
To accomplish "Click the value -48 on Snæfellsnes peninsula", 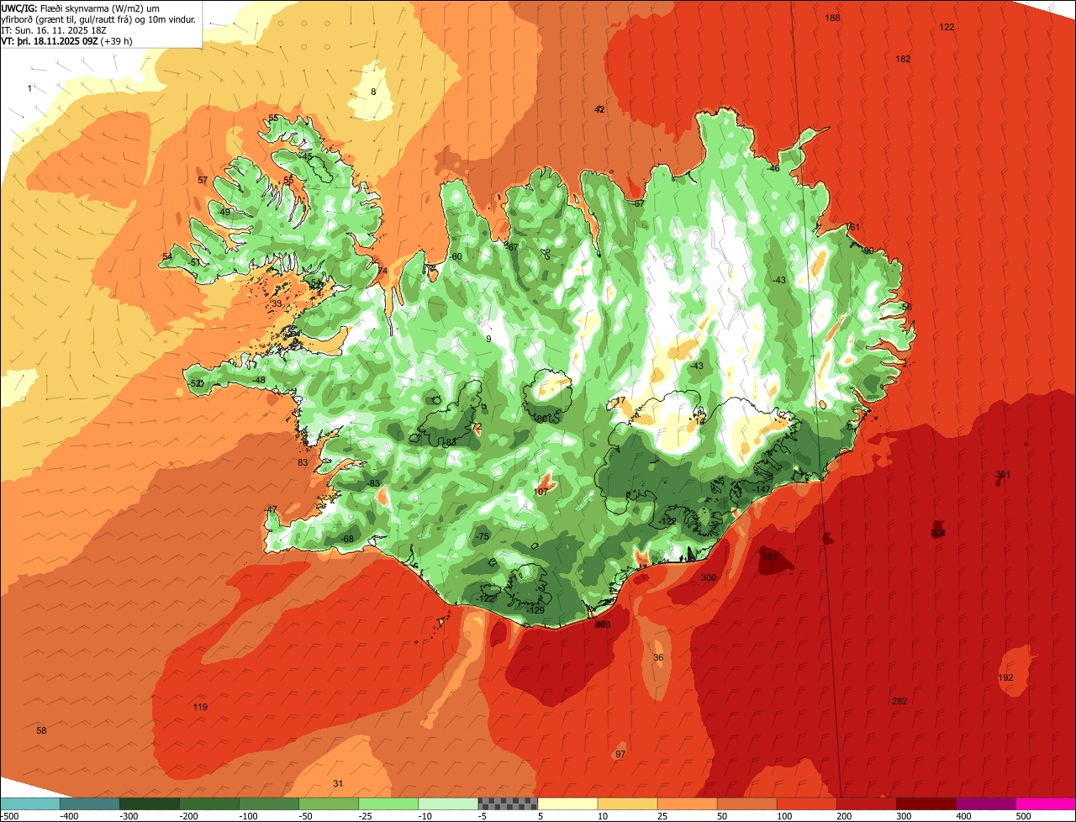I will [258, 380].
